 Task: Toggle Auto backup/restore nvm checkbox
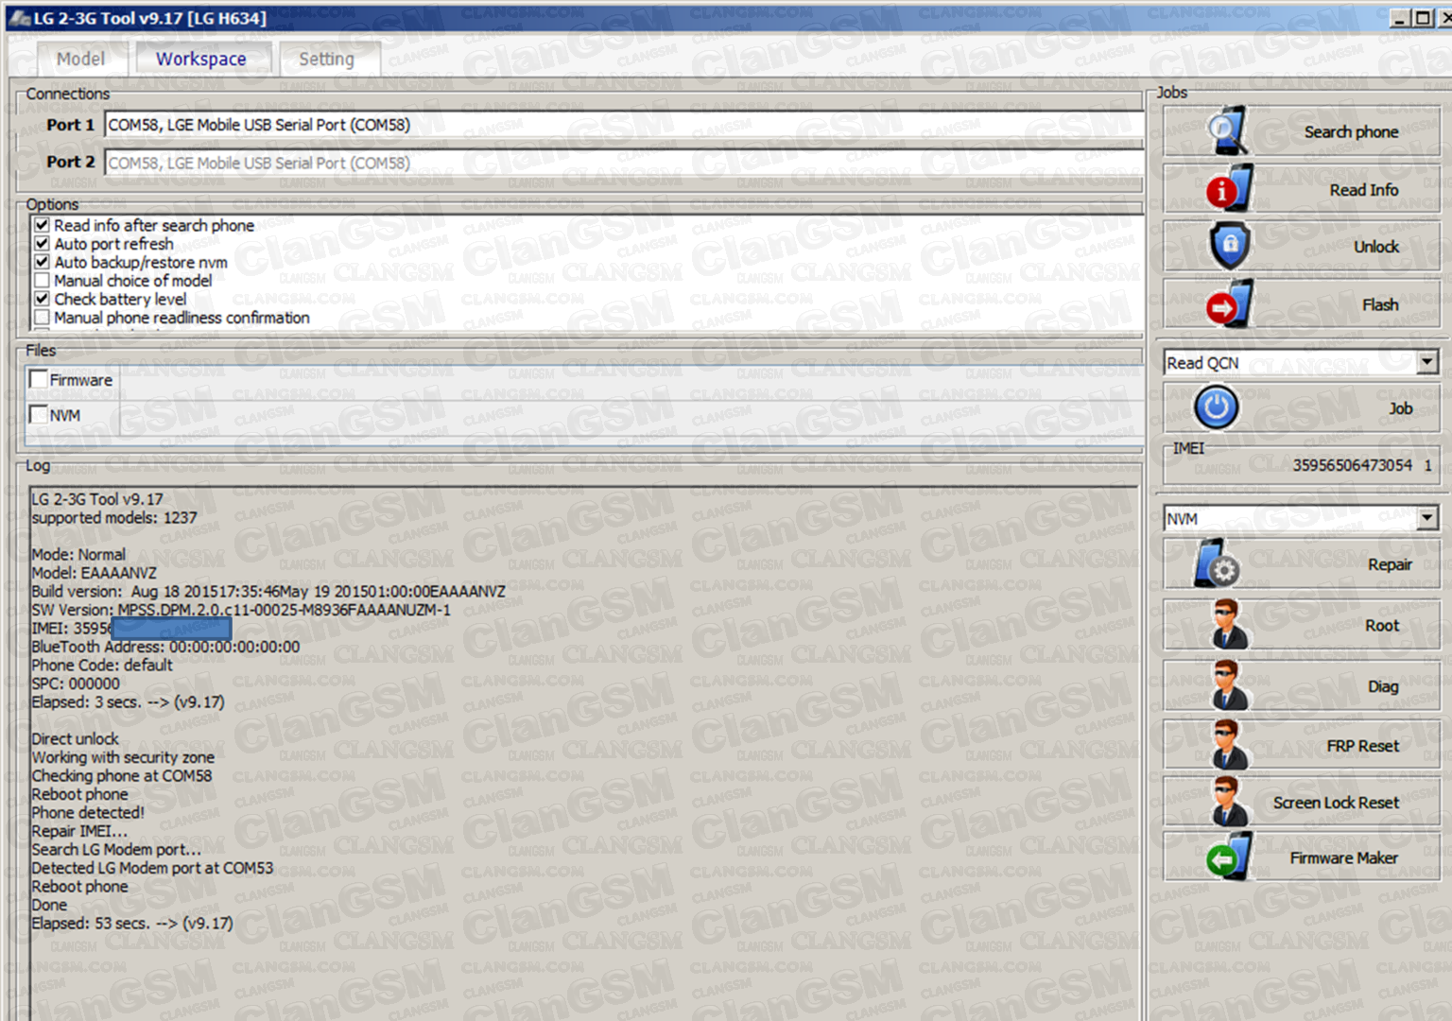pyautogui.click(x=42, y=262)
